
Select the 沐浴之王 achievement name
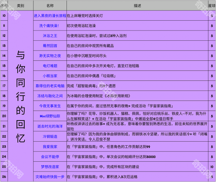click(50, 36)
